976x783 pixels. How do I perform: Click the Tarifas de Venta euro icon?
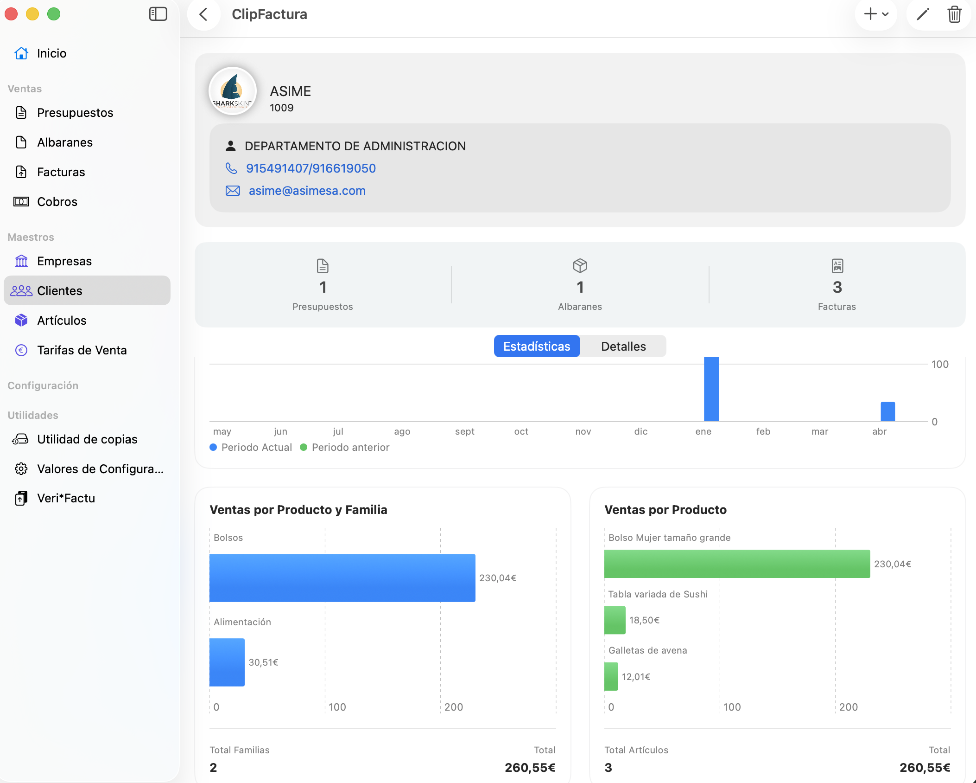(21, 350)
